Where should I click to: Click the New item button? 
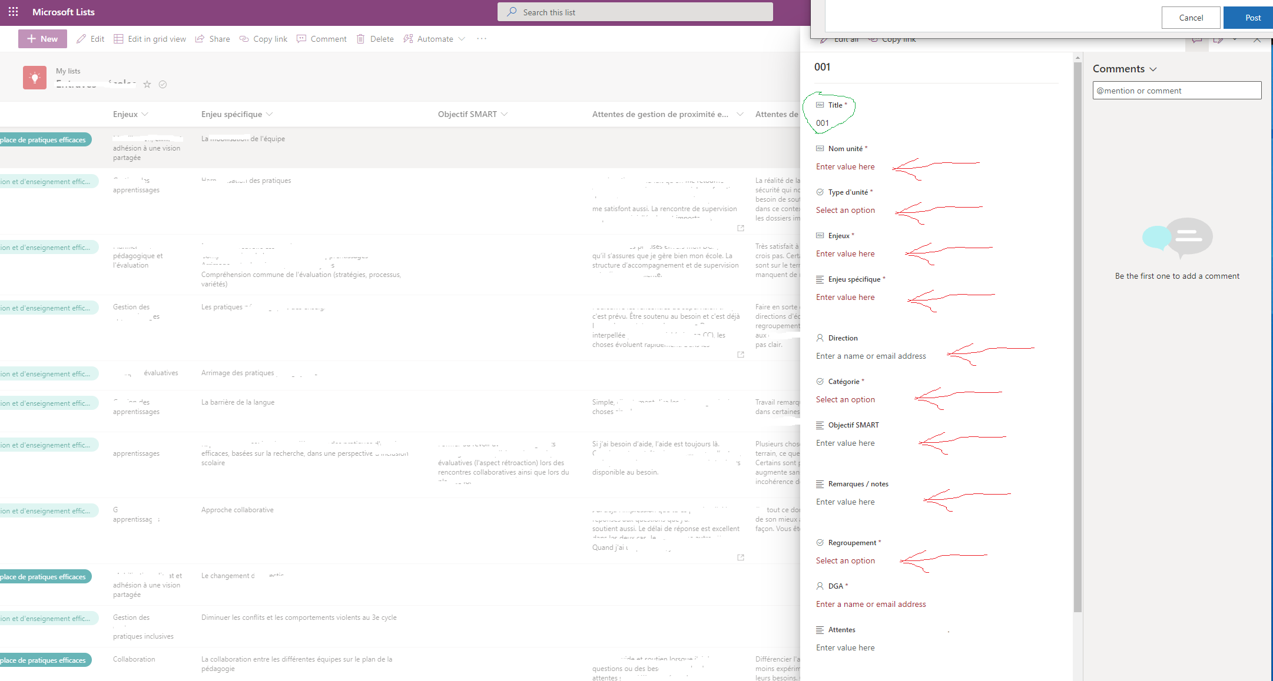[42, 39]
